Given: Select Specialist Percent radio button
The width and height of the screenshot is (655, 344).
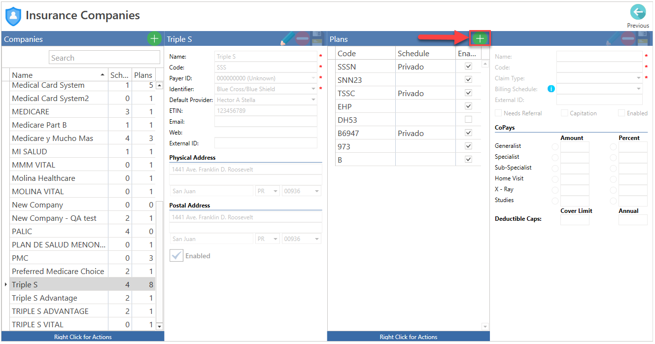Looking at the screenshot, I should click(x=614, y=157).
